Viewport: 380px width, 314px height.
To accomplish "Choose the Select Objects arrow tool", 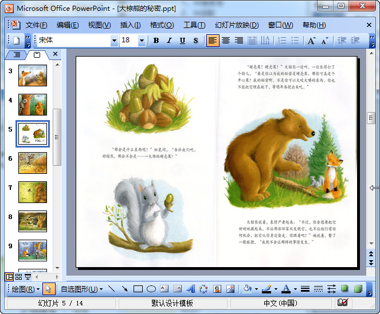I will 49,289.
